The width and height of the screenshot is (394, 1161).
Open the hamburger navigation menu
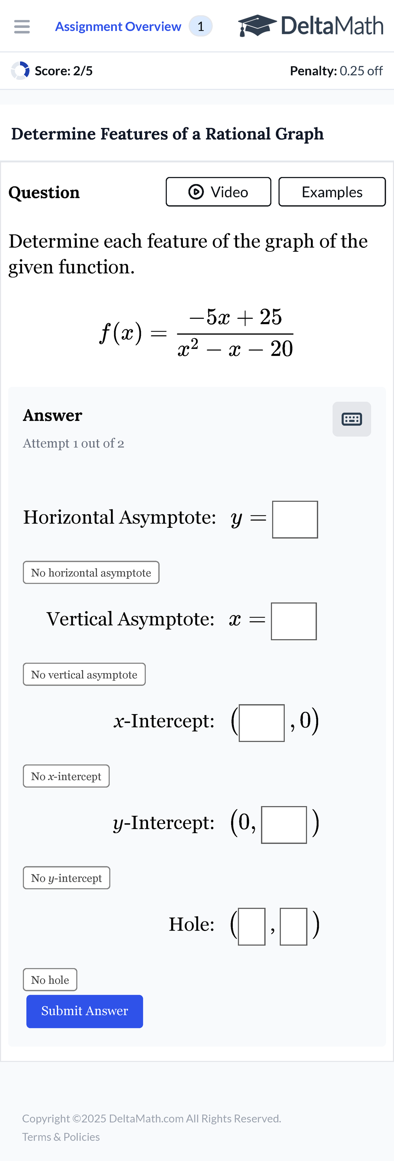[21, 26]
